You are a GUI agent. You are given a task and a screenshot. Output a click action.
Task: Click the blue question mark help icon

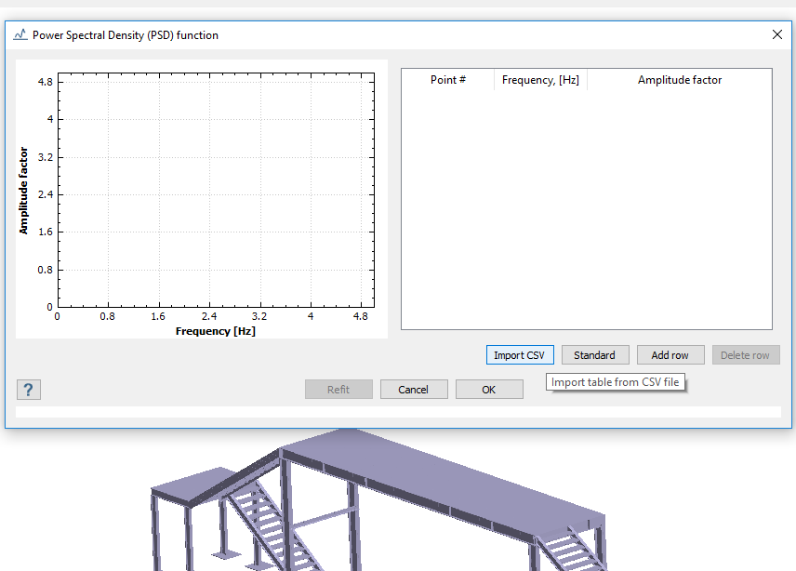[29, 390]
